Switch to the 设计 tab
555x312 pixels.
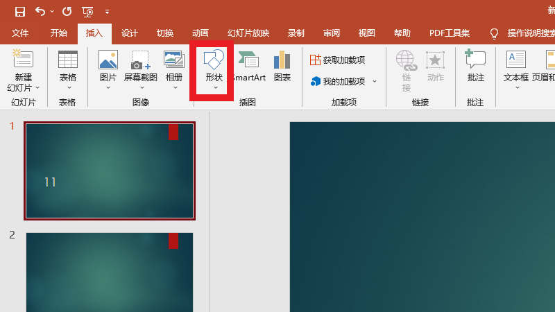(130, 33)
